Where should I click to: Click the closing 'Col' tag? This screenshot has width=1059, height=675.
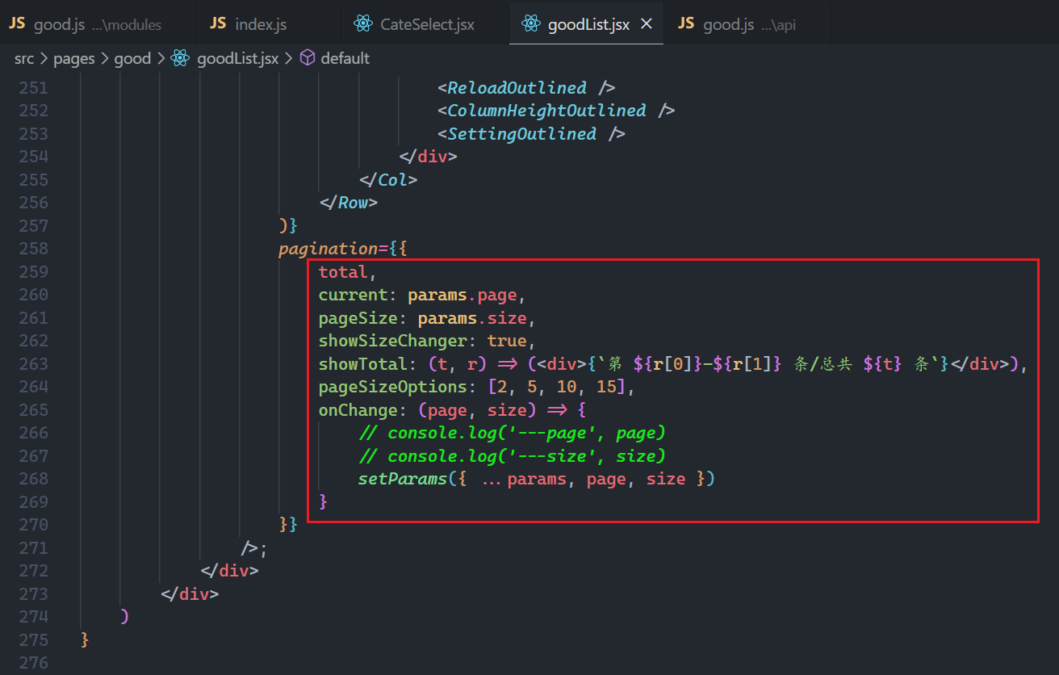pyautogui.click(x=388, y=179)
